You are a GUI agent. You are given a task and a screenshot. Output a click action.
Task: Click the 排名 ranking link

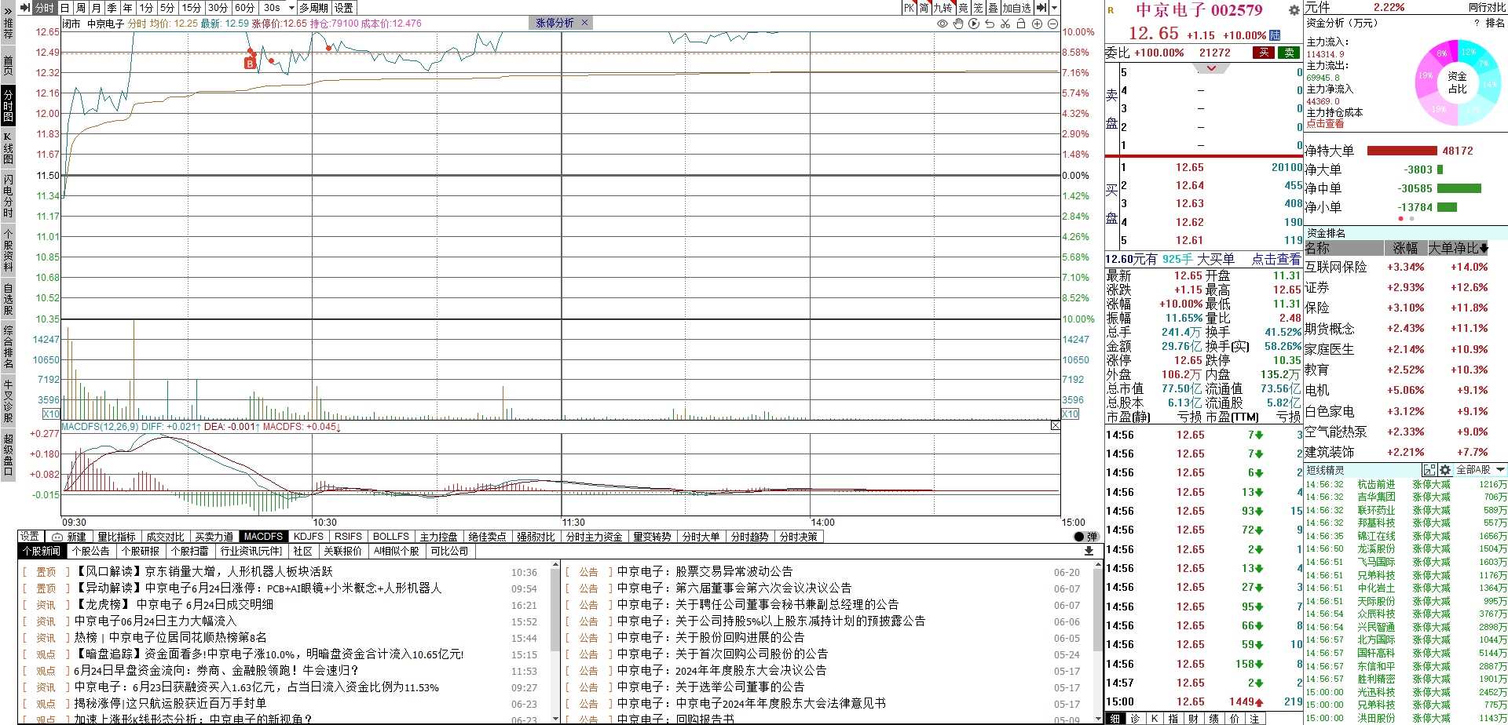click(x=1495, y=23)
